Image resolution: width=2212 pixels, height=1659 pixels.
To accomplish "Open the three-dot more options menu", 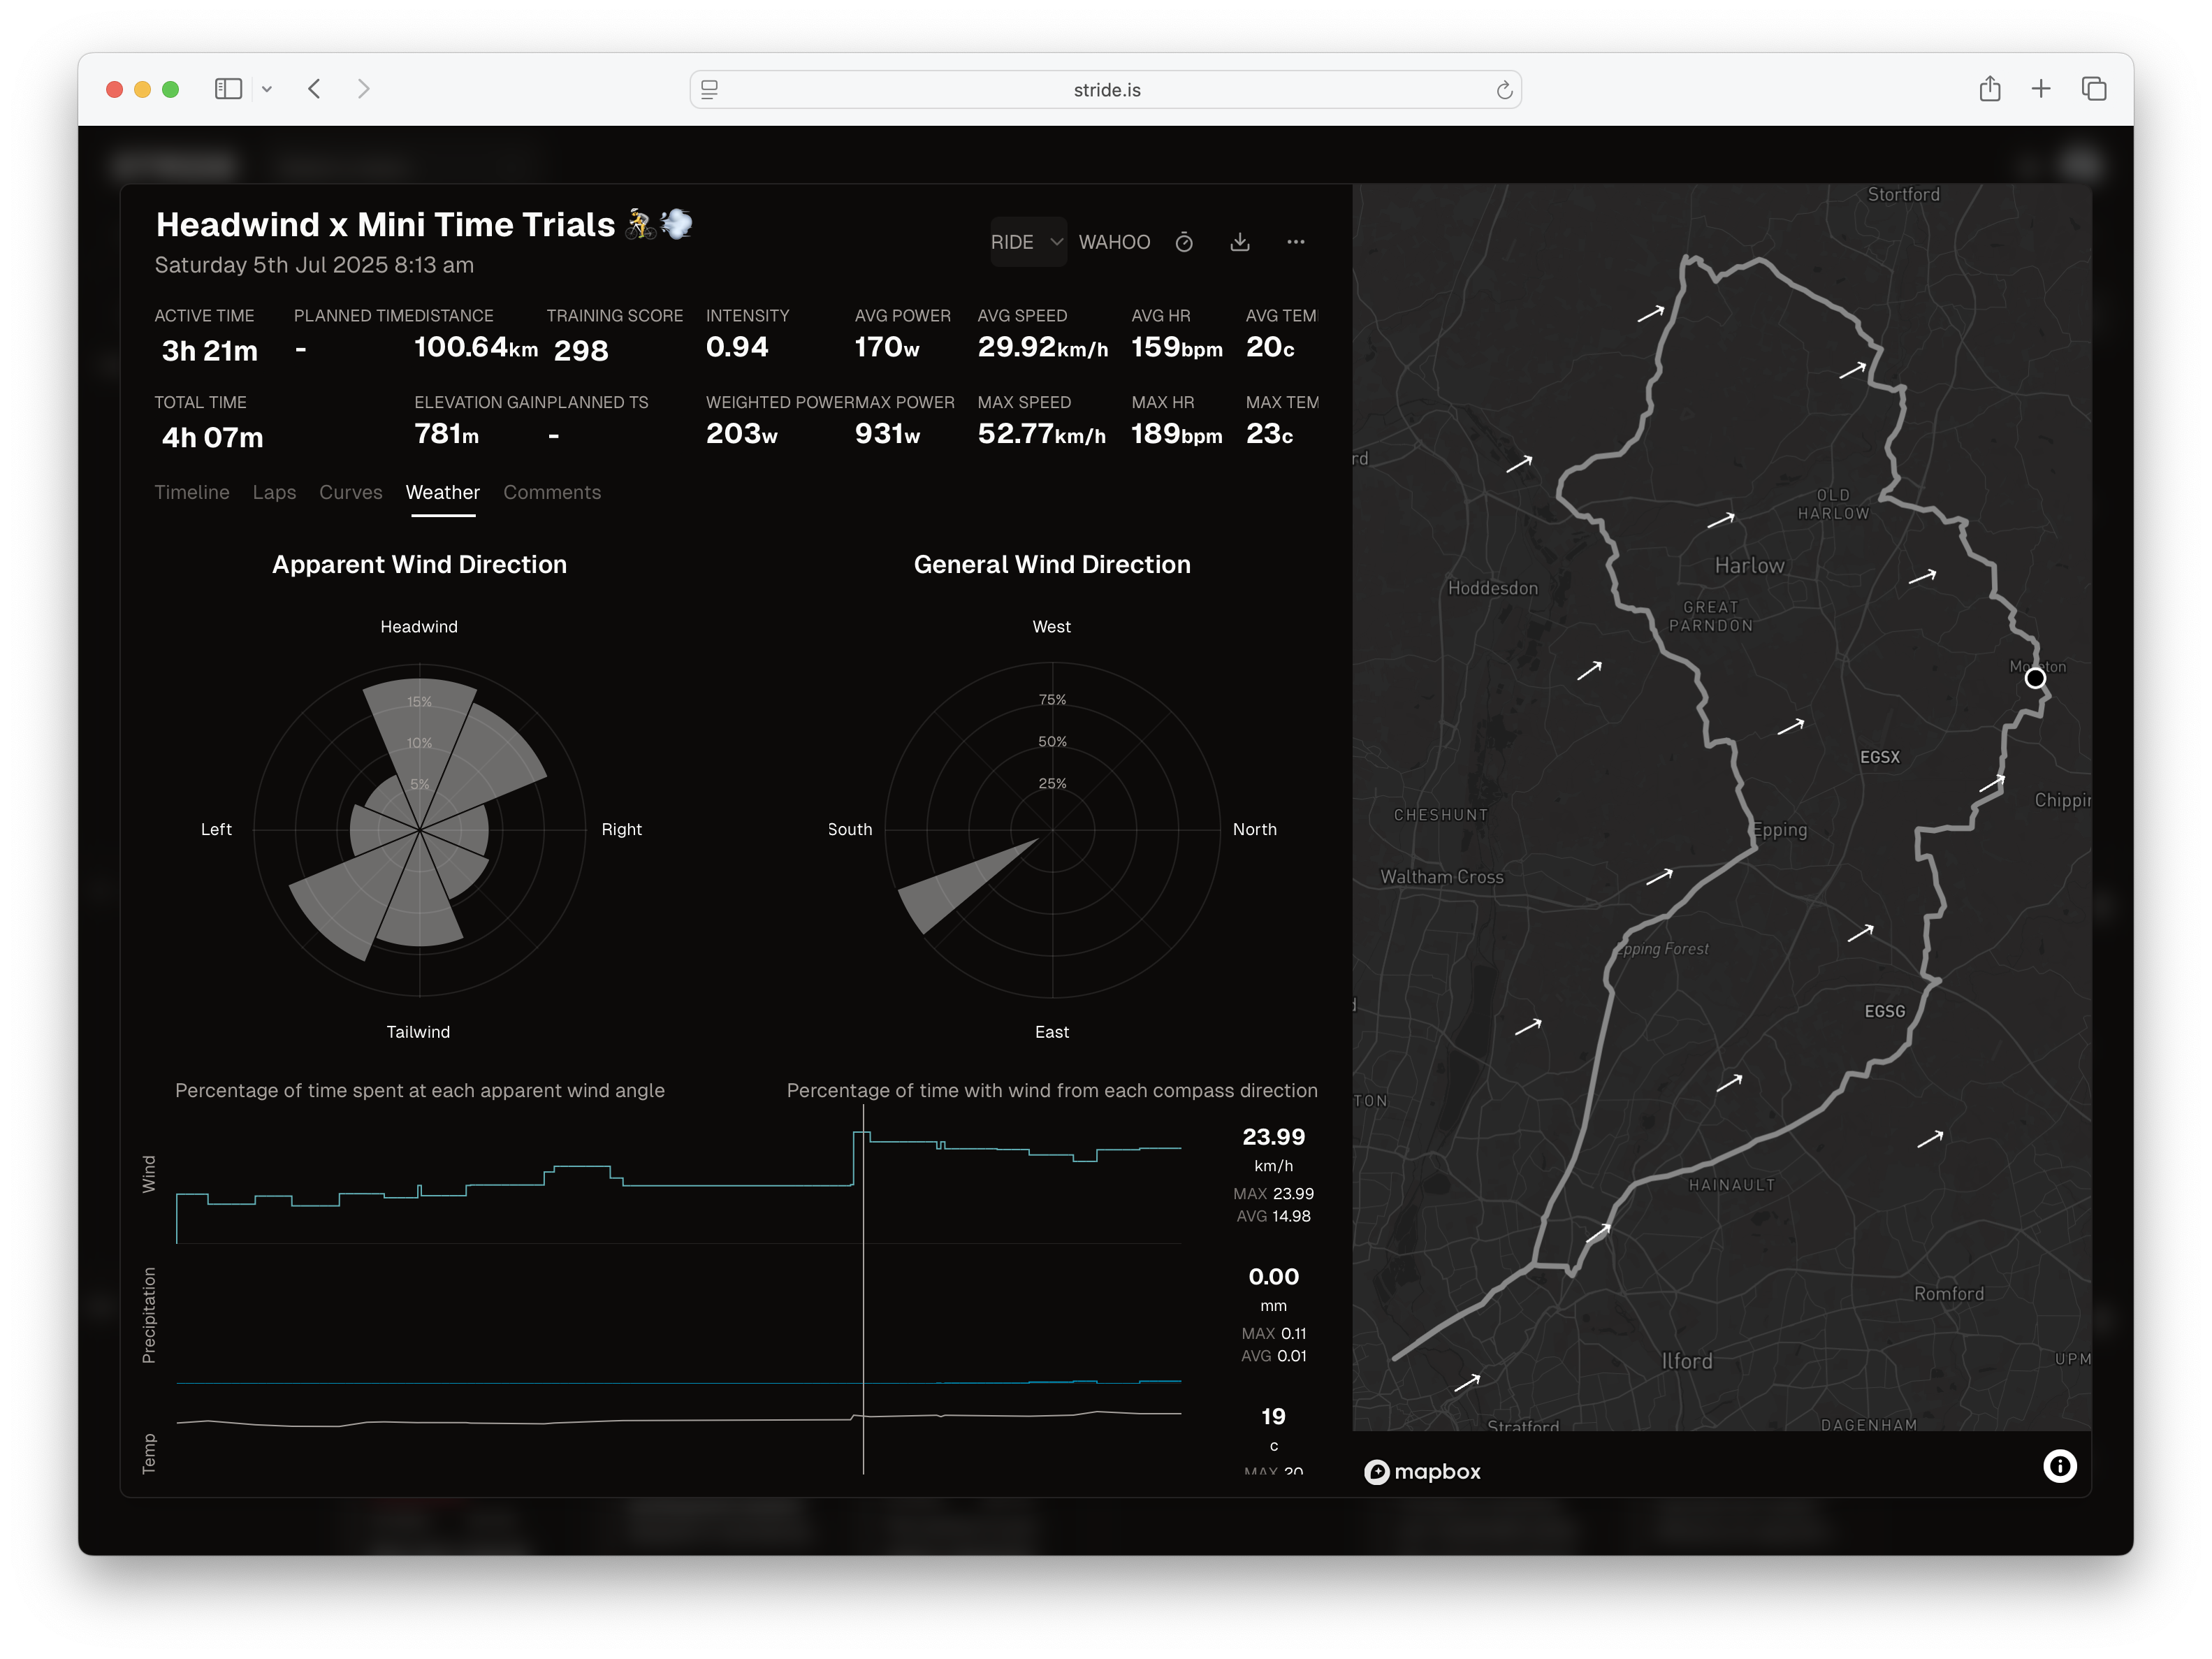I will tap(1296, 242).
